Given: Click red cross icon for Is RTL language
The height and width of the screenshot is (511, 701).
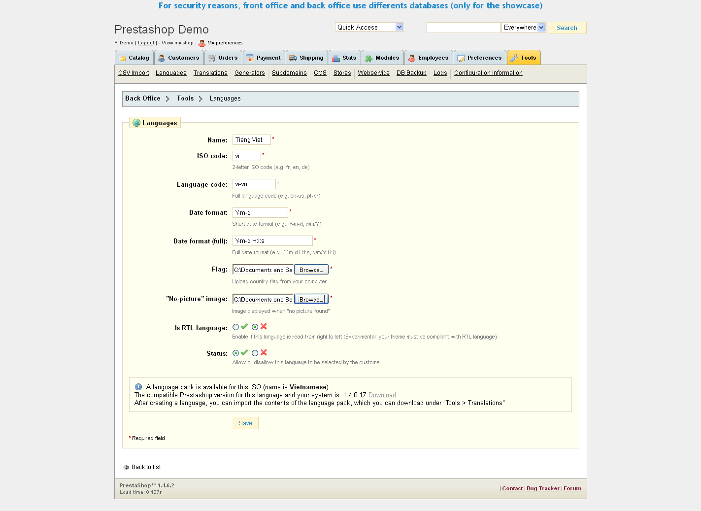Looking at the screenshot, I should coord(264,326).
